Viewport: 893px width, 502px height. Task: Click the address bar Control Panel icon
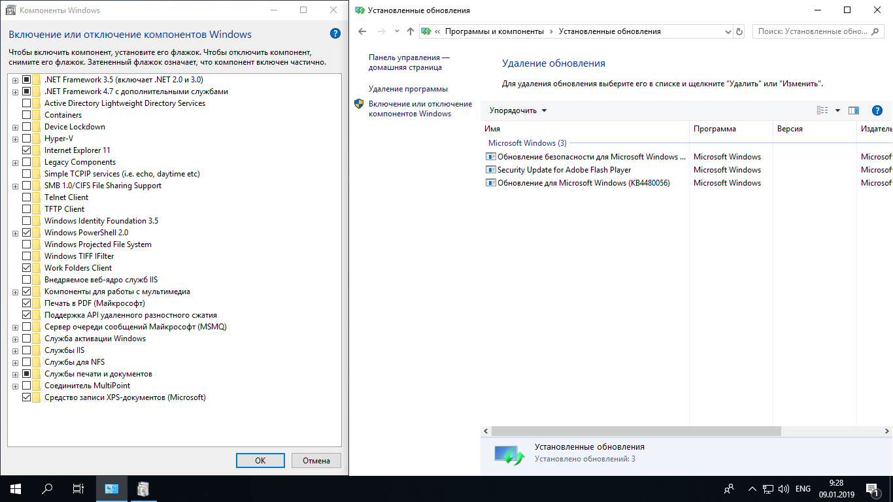click(426, 31)
